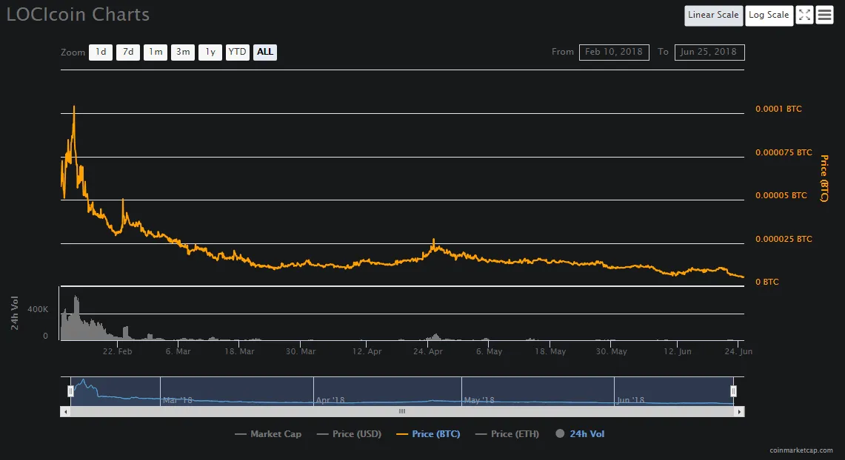Switch chart to Log Scale
The image size is (845, 460).
769,15
